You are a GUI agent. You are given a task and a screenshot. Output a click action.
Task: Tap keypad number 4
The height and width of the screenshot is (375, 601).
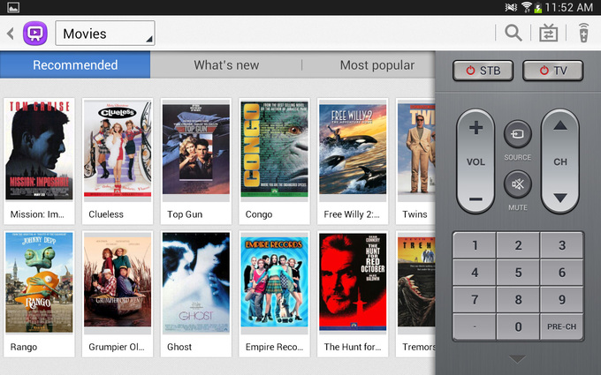(475, 273)
